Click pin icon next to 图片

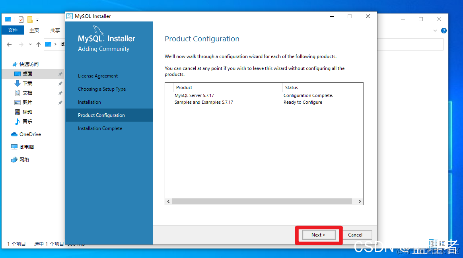60,103
